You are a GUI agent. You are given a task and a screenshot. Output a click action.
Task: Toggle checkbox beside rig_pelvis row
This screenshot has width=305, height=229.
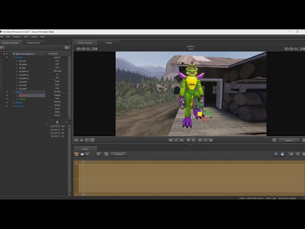[1, 64]
